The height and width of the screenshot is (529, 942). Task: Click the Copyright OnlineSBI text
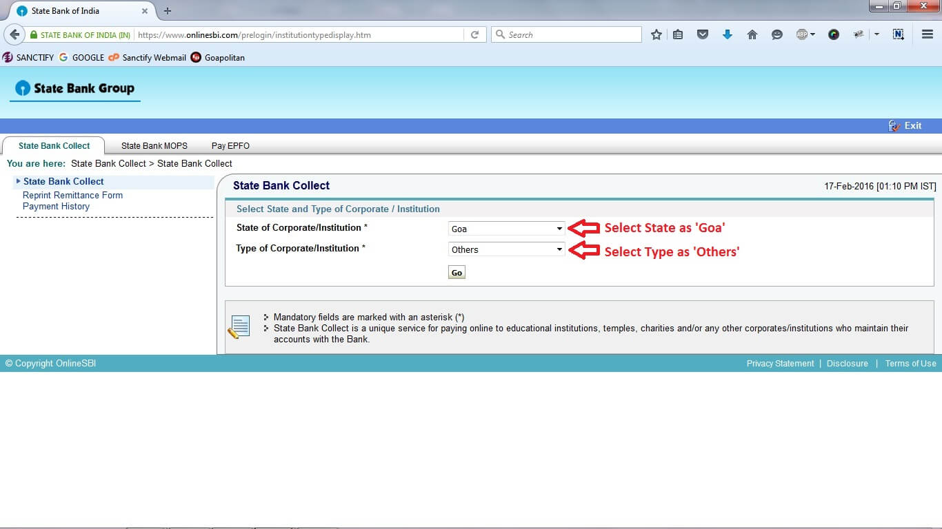pyautogui.click(x=50, y=364)
